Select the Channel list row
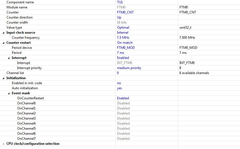Viewport: 240px width, 149px height. pos(15,73)
